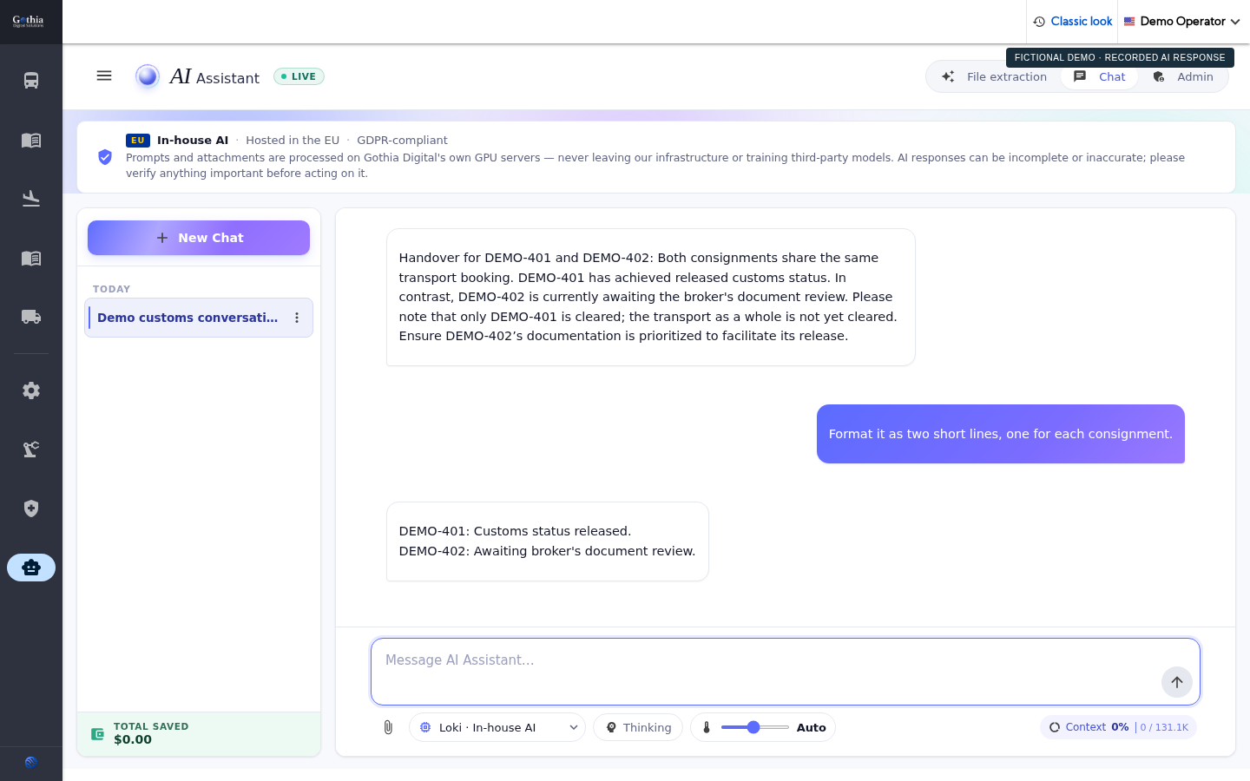Click the Gothia logo

click(x=28, y=21)
